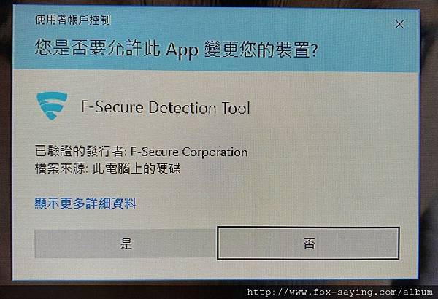Select the 使用者帳戶控制 title text
438x299 pixels.
click(x=72, y=20)
